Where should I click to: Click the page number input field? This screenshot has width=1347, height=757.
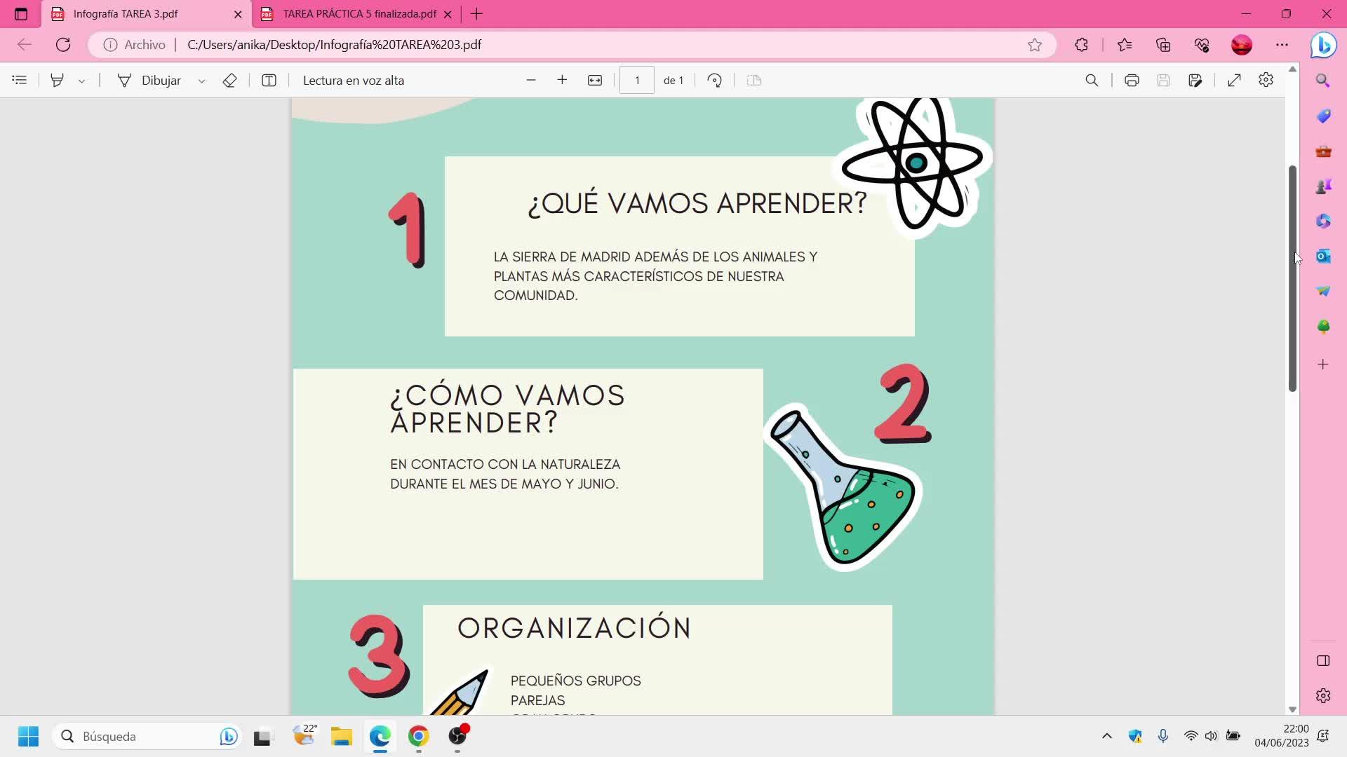click(636, 81)
